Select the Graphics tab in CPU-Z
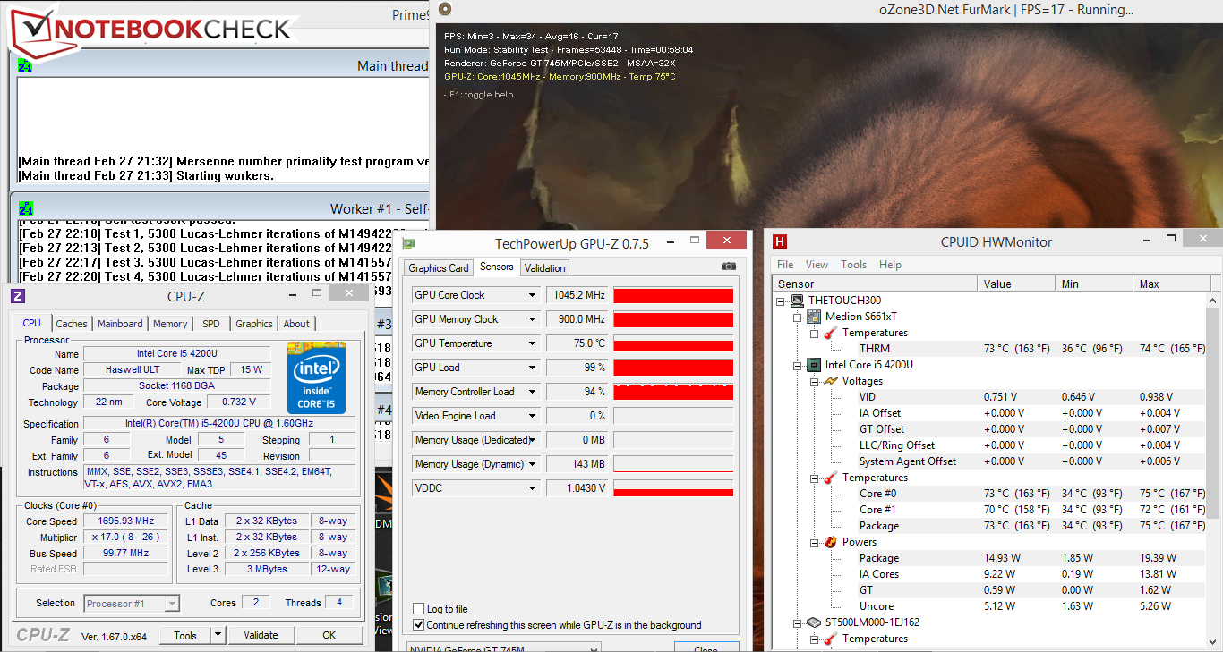1223x652 pixels. click(254, 324)
